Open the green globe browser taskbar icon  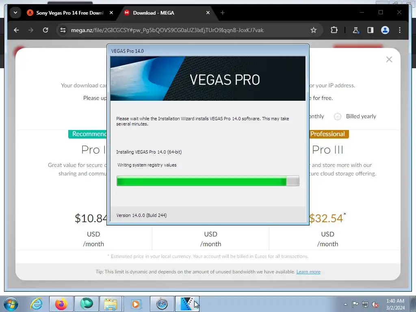coord(87,304)
